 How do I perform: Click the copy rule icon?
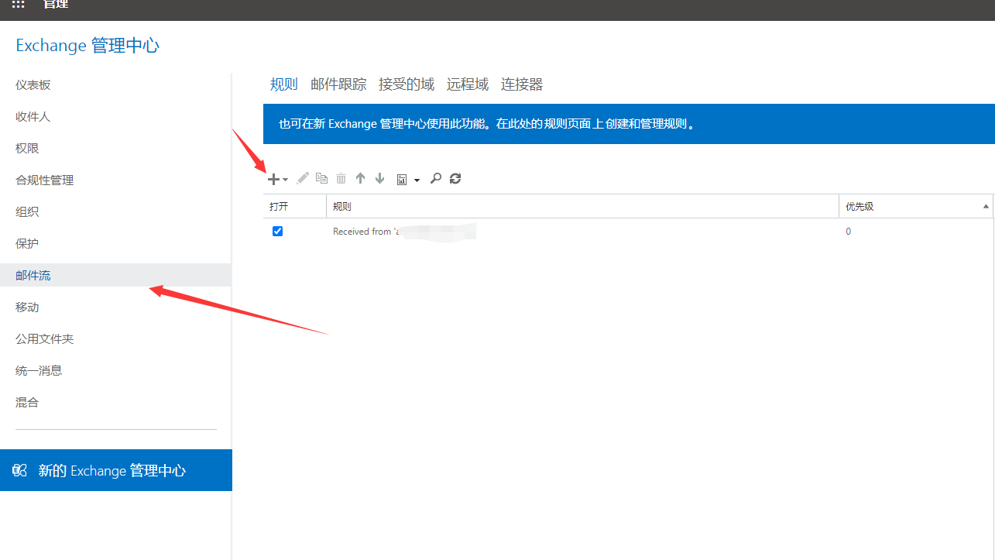click(x=321, y=178)
